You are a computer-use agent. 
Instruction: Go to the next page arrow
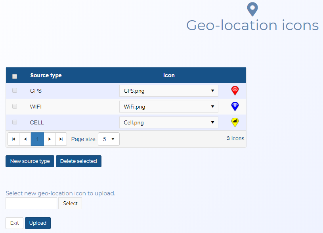[x=50, y=139]
